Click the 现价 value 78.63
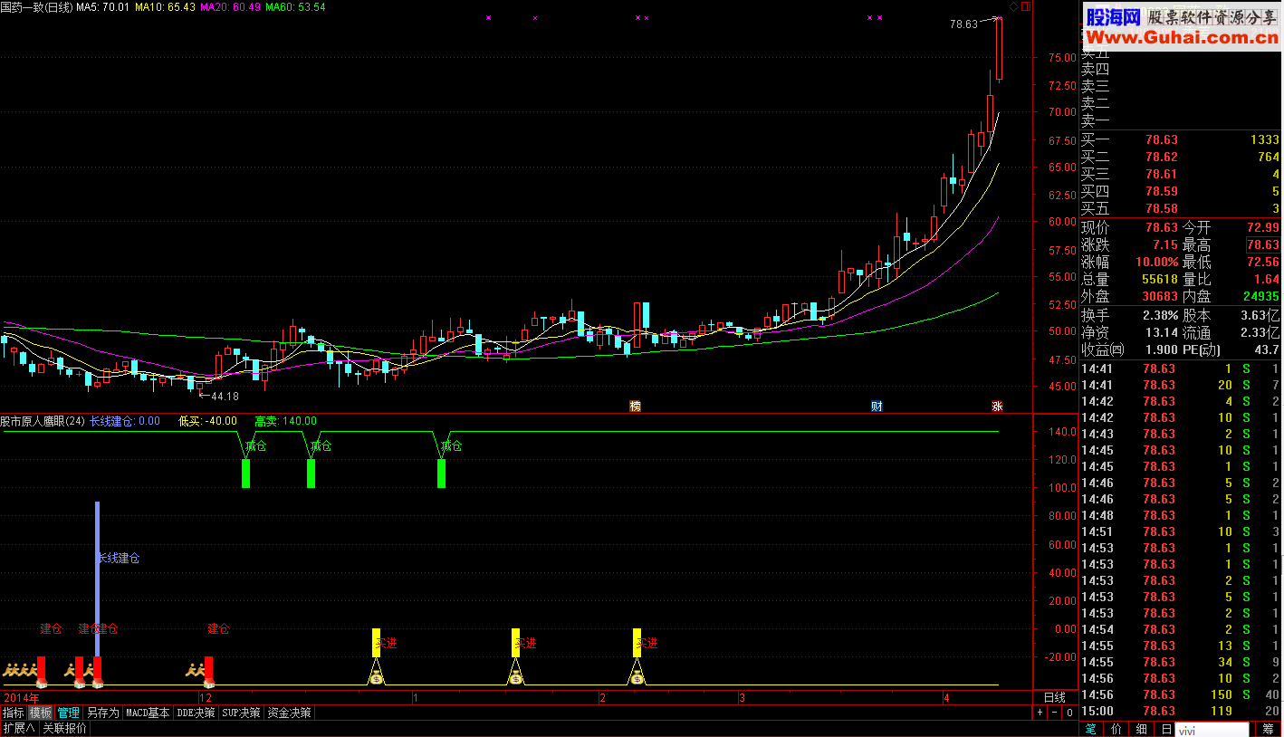Screen dimensions: 1284x737 click(x=1162, y=227)
